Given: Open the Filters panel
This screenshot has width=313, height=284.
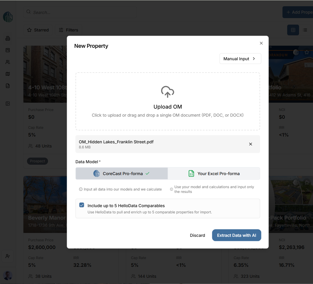Looking at the screenshot, I should [x=68, y=30].
